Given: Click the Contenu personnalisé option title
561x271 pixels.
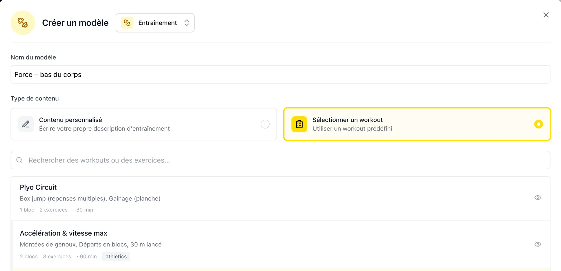Looking at the screenshot, I should [x=70, y=120].
